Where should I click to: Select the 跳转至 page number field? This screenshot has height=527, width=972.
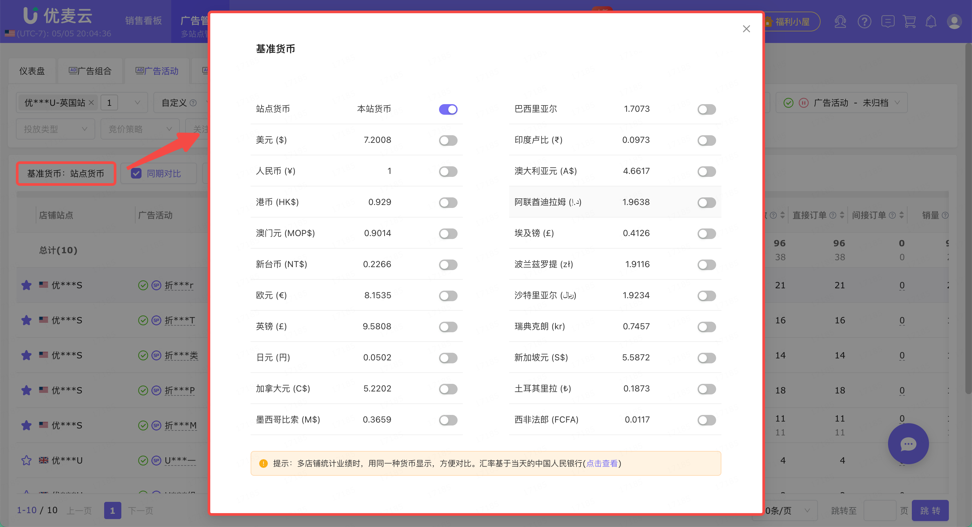point(879,510)
